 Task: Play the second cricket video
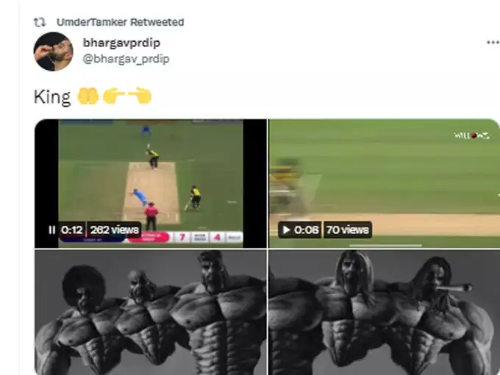(286, 230)
